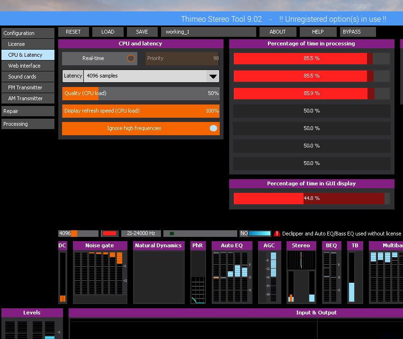The image size is (403, 339).
Task: Open the Multiband meter panel
Action: click(x=386, y=272)
